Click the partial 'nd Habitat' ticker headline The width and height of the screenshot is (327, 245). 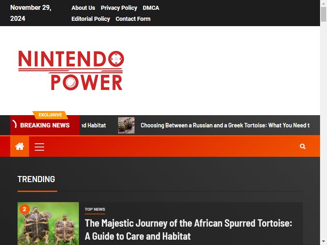tap(94, 125)
